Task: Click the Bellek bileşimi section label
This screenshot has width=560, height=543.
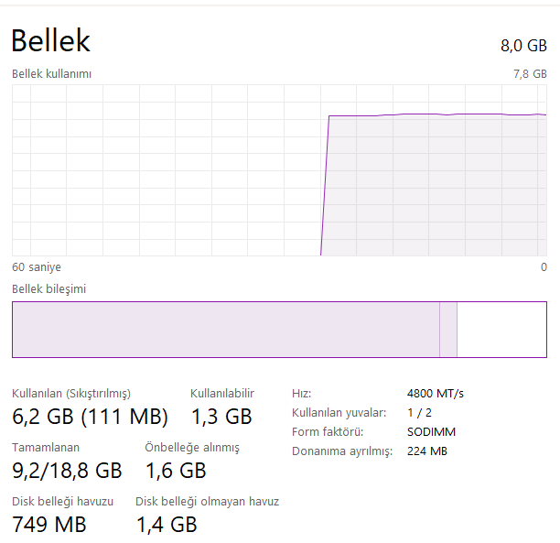Action: tap(48, 288)
